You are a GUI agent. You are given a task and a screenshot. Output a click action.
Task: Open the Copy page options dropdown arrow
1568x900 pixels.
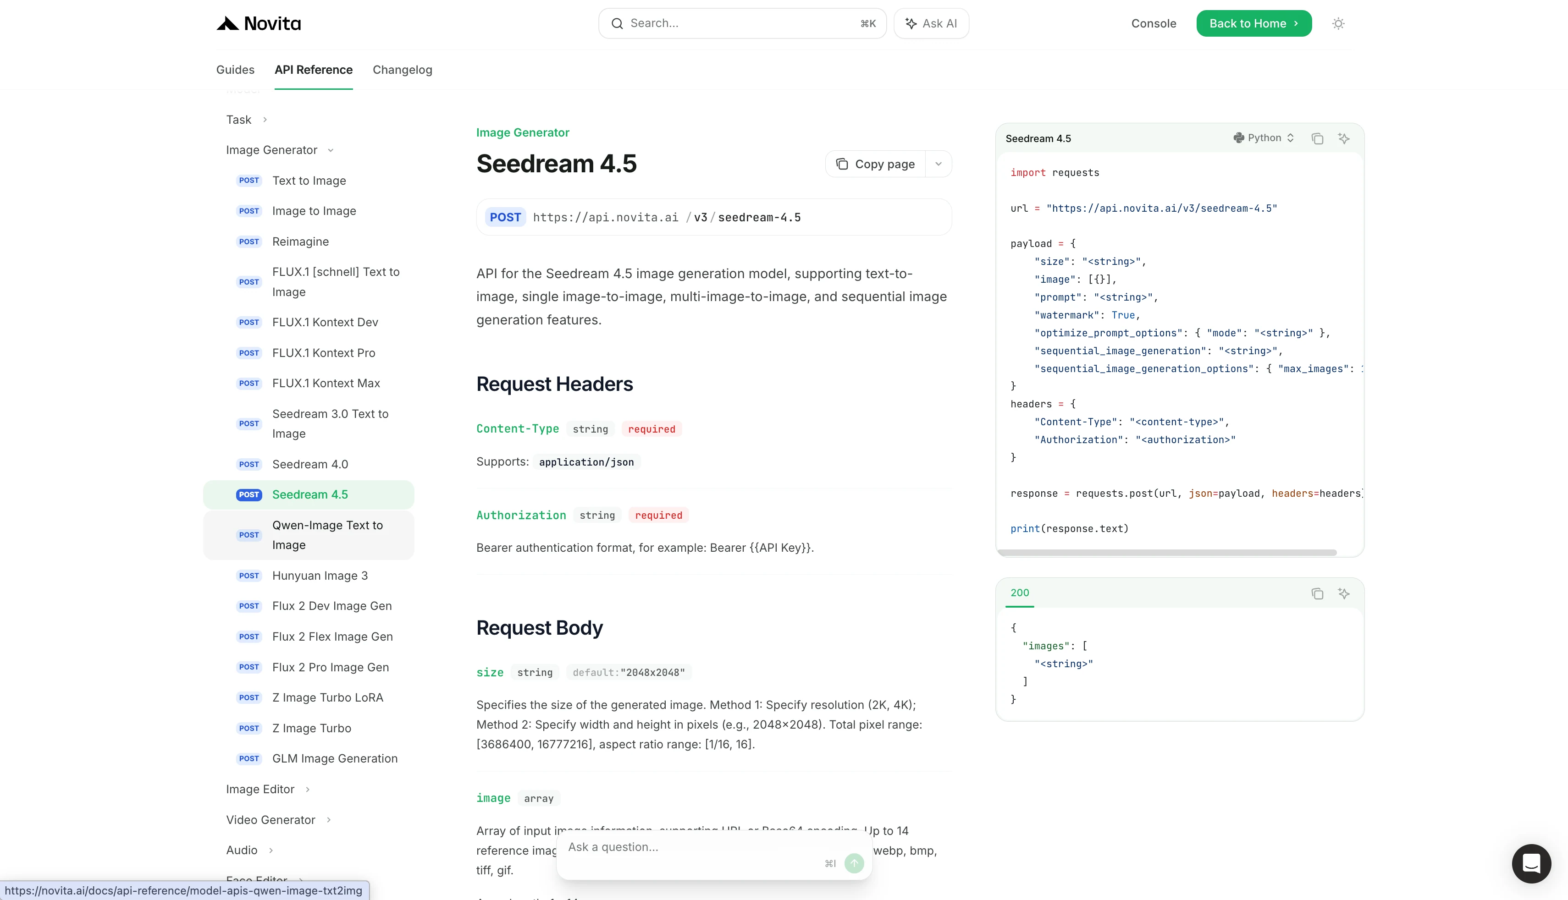coord(938,164)
